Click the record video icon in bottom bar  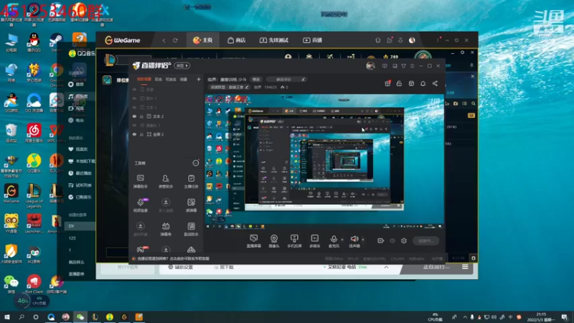381,240
